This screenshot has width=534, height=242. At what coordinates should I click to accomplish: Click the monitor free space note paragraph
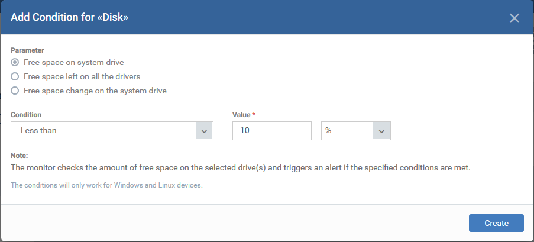pos(241,167)
